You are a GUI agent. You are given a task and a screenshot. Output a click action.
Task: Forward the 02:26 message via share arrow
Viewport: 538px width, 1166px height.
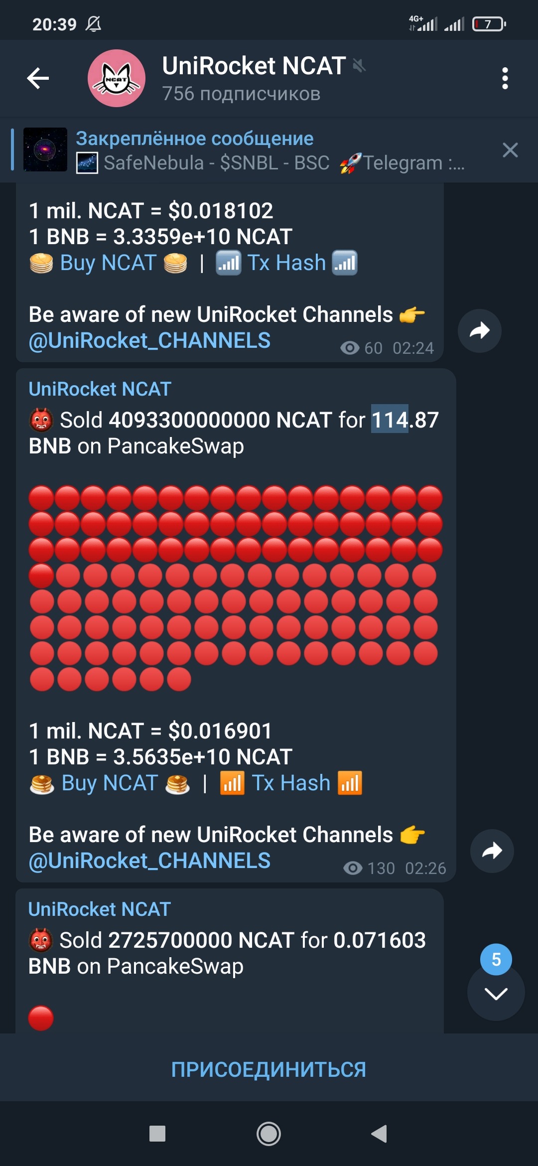[x=492, y=851]
